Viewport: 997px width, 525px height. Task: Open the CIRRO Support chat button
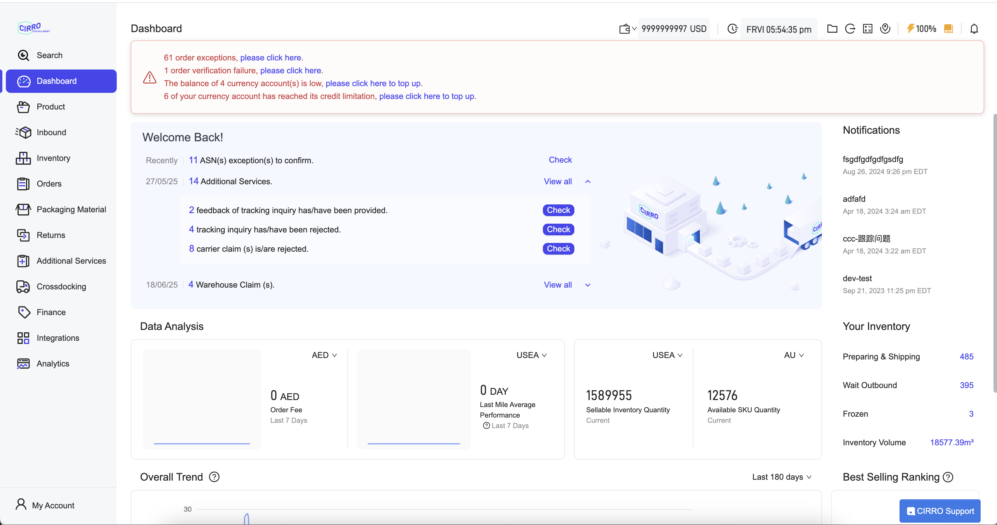tap(940, 511)
